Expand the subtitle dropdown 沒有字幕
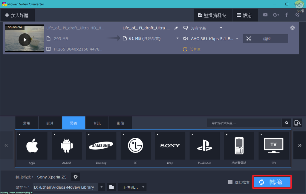Screen dimensions: 306x194 [221, 28]
